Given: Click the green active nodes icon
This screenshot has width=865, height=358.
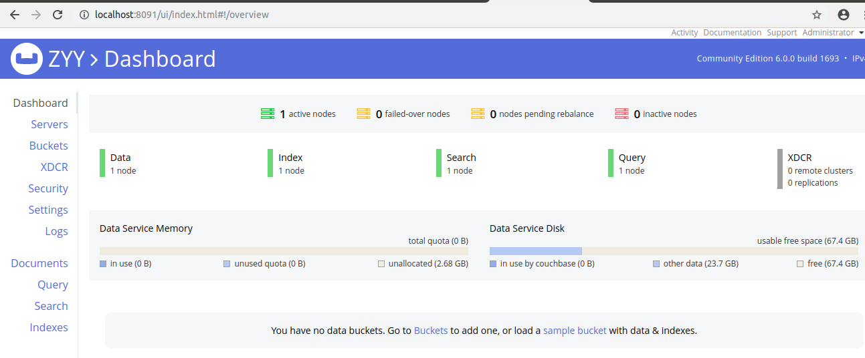Looking at the screenshot, I should [268, 114].
